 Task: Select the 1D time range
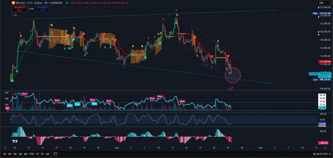coord(4,154)
